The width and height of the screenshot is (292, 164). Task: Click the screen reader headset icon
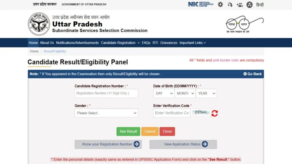230,5
